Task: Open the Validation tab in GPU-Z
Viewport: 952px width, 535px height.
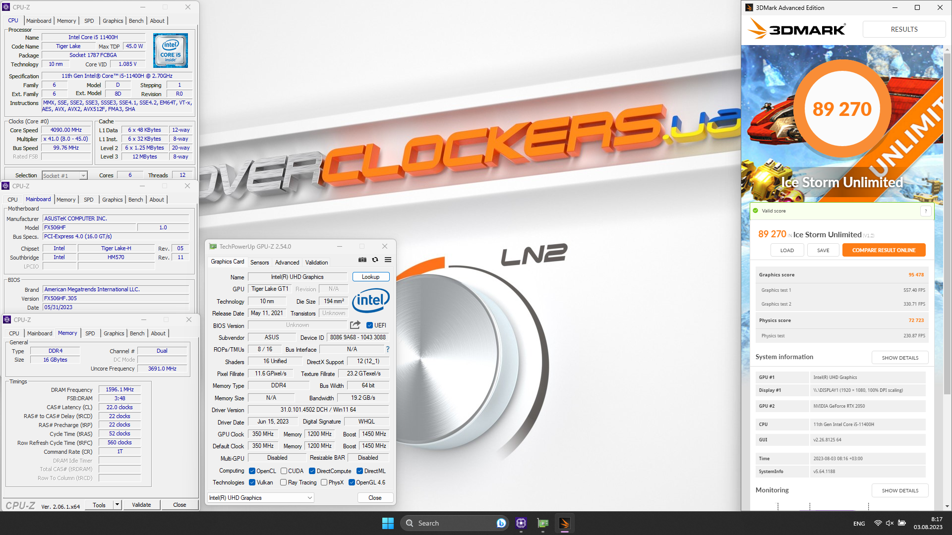Action: click(316, 263)
